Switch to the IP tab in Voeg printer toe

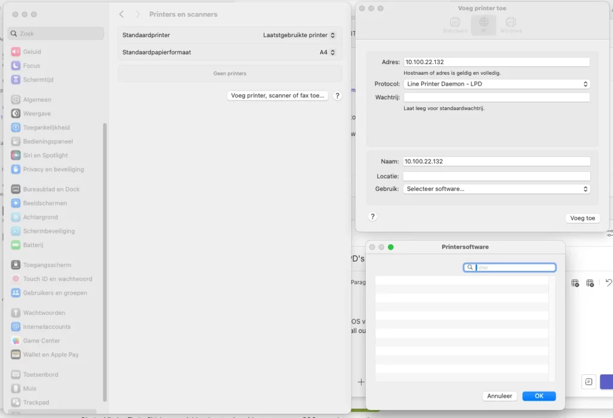[484, 25]
